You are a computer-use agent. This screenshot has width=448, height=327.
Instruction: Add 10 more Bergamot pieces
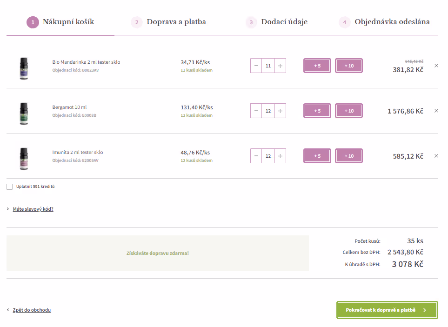349,111
